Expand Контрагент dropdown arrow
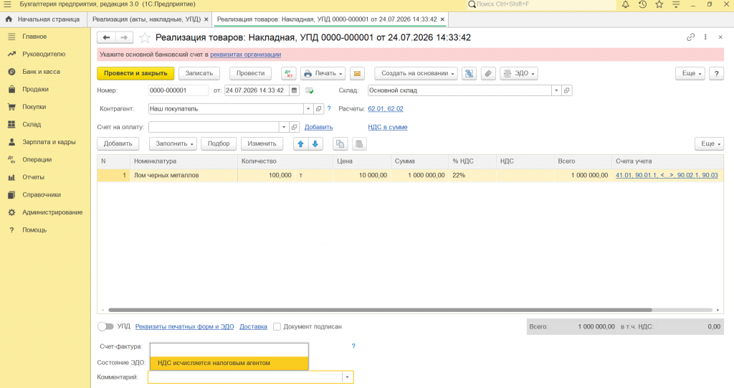This screenshot has width=734, height=388. point(308,109)
